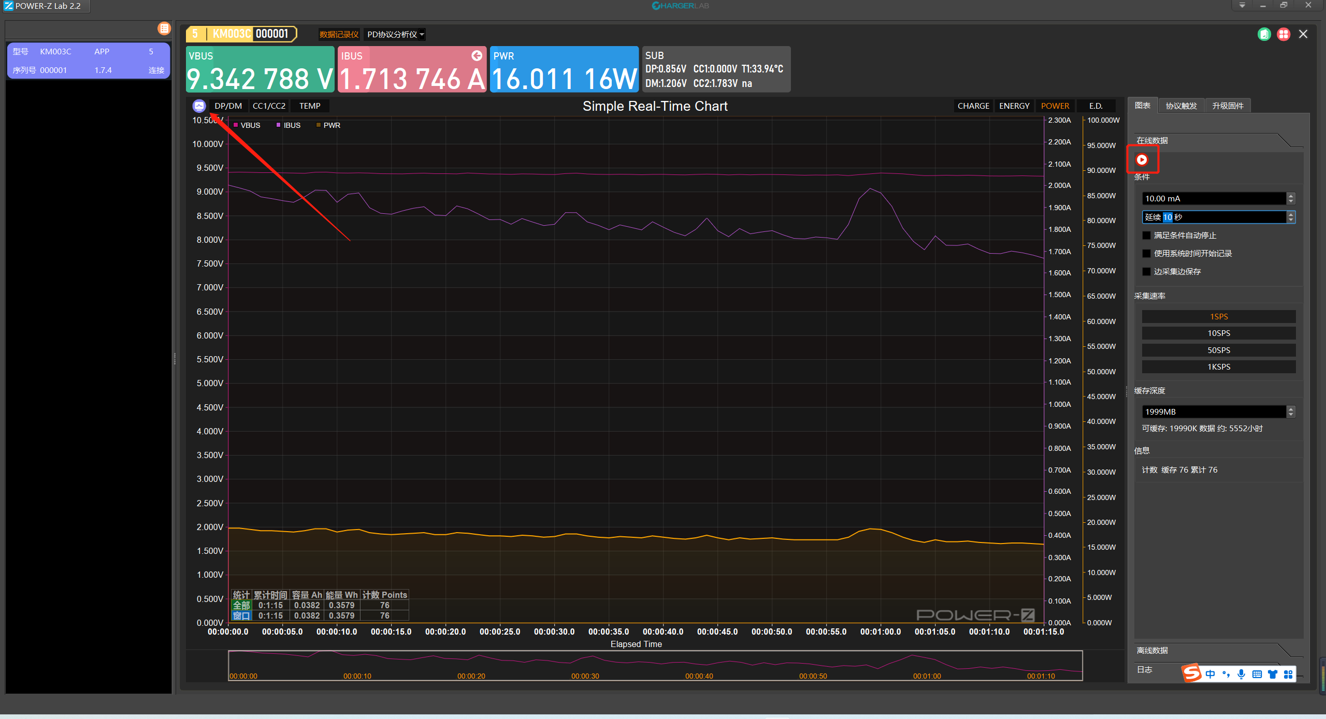Click the arrow icon in IBUS panel
The width and height of the screenshot is (1326, 719).
click(x=477, y=55)
